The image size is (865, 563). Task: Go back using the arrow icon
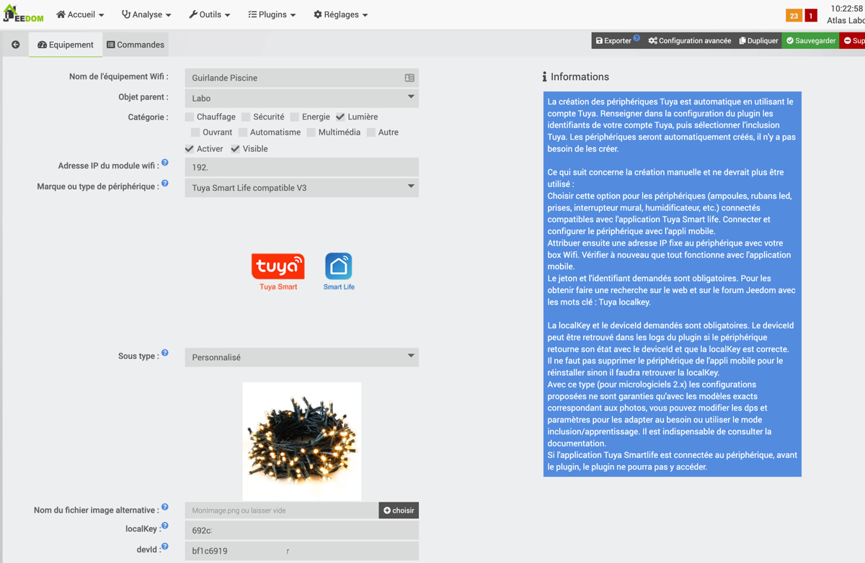[x=15, y=45]
